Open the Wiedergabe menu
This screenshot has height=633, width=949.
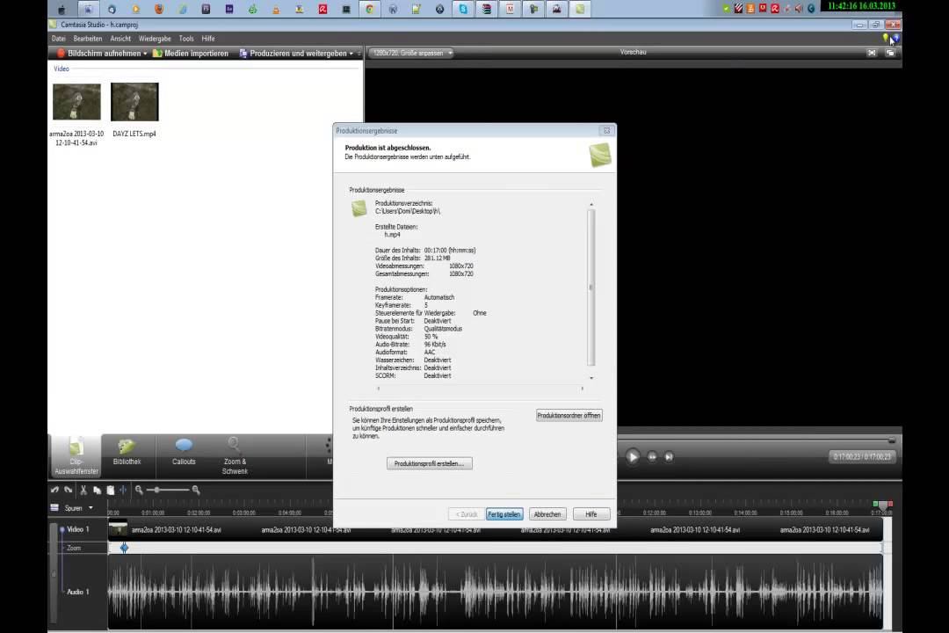point(155,38)
